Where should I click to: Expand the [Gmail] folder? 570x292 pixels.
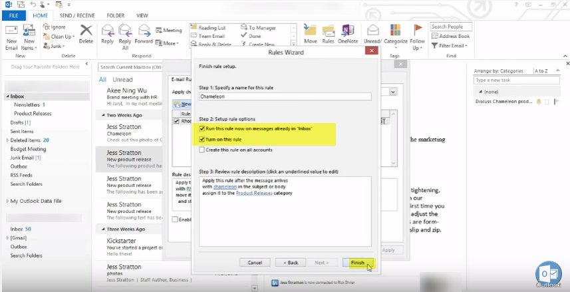click(x=7, y=238)
